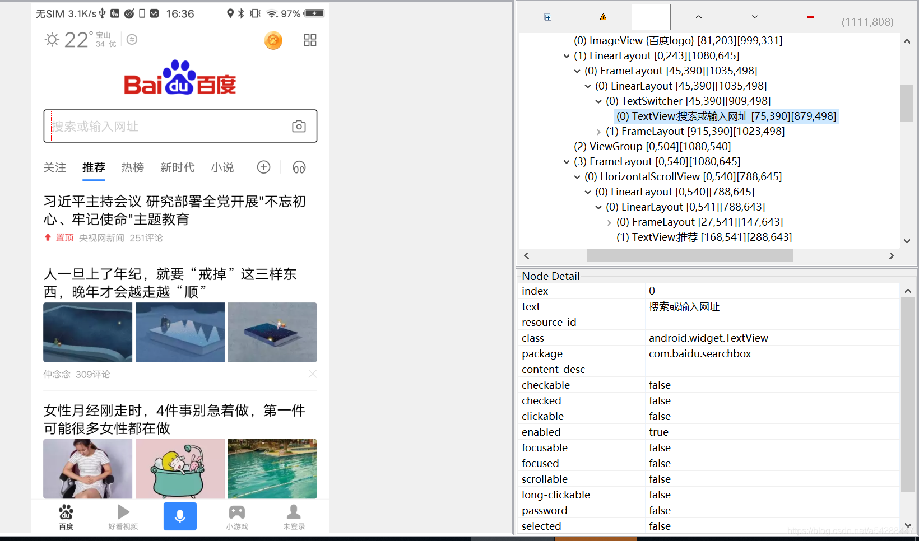Viewport: 919px width, 541px height.
Task: Open the bathtub cartoon thumbnail
Action: click(180, 469)
